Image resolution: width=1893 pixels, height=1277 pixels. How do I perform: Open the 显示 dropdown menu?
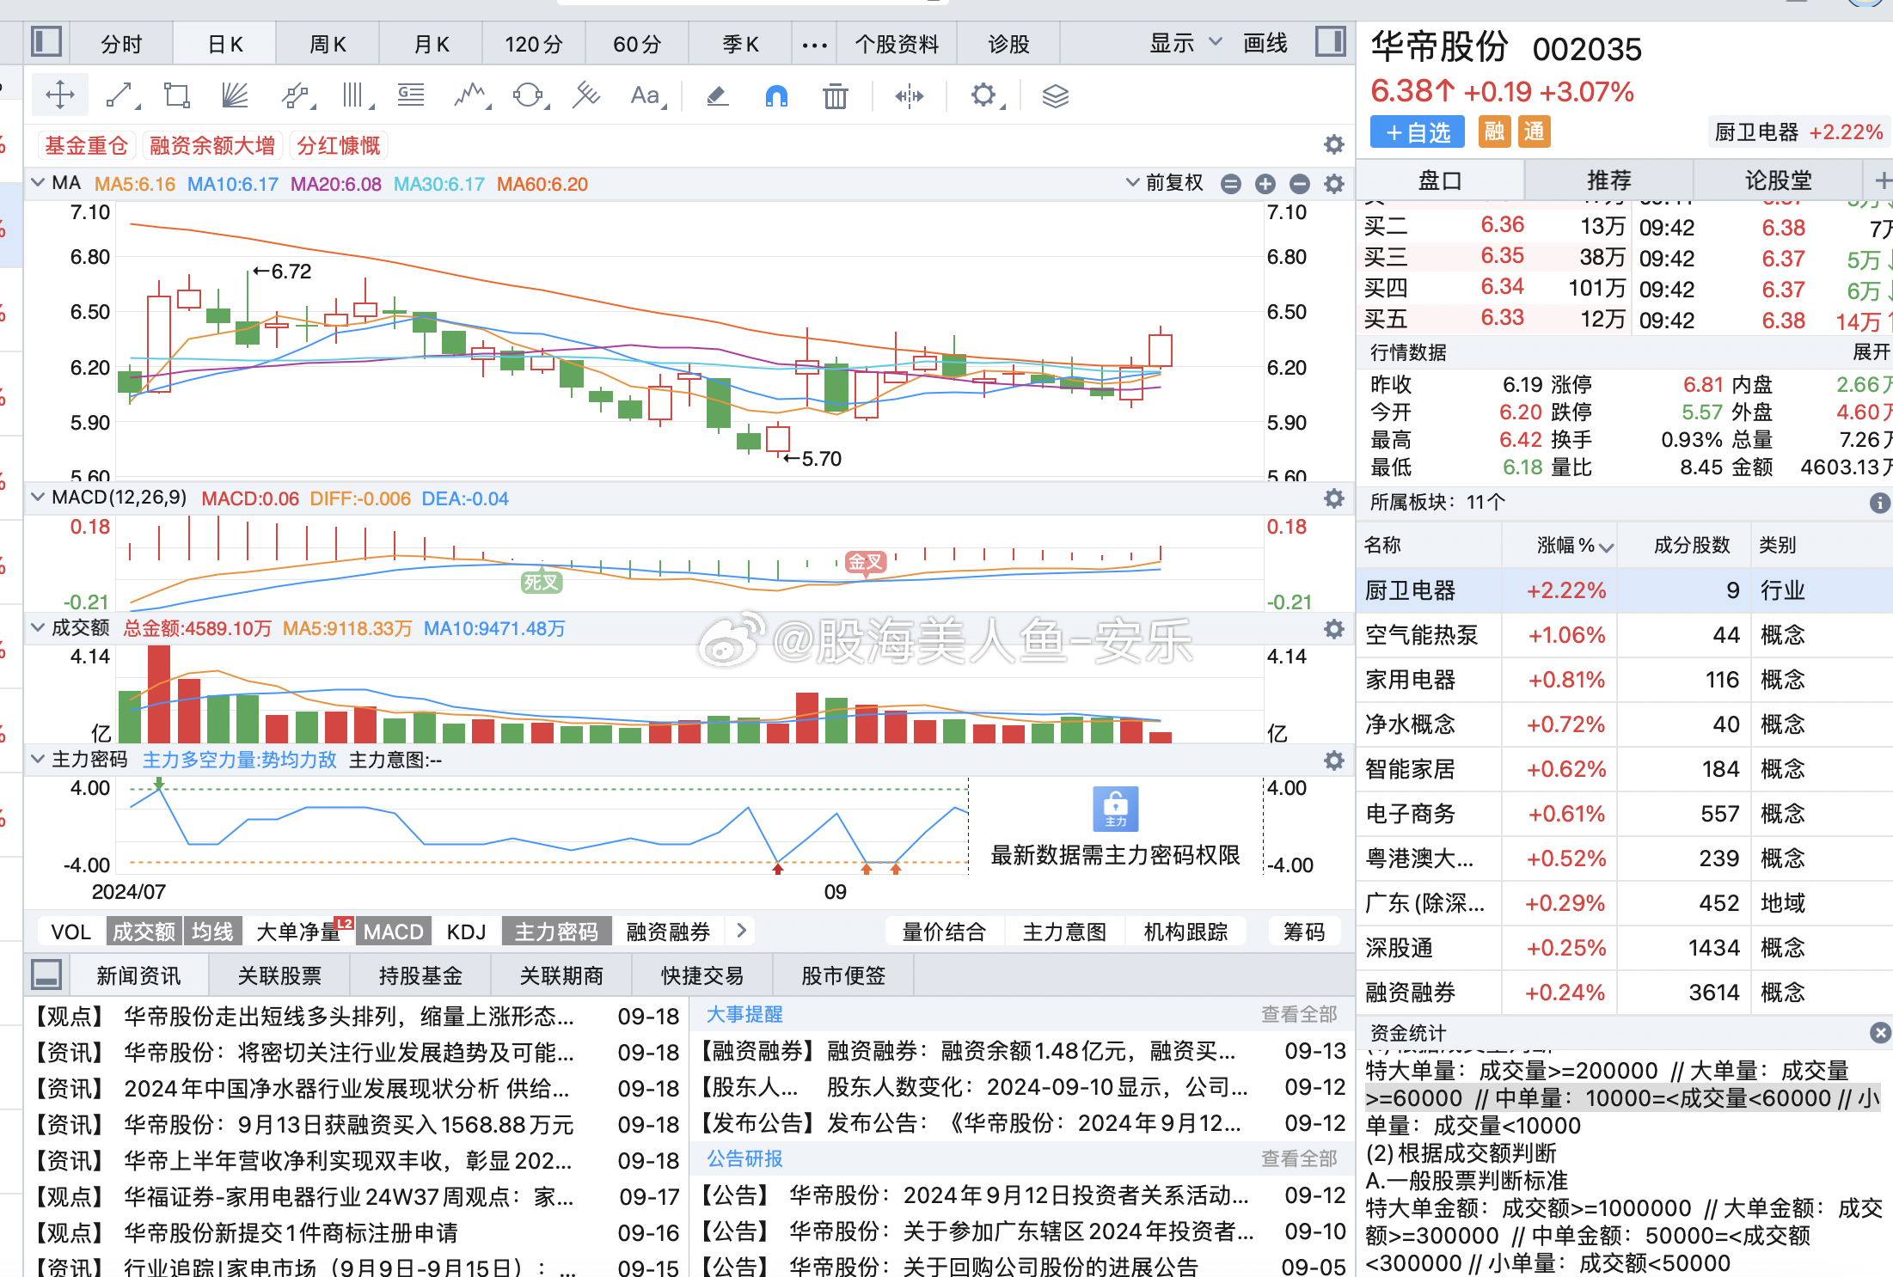tap(1185, 42)
